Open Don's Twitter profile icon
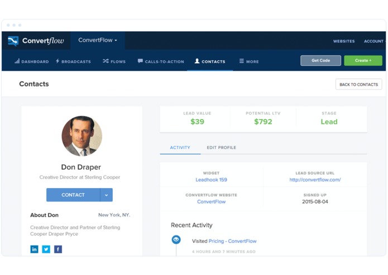Image resolution: width=388 pixels, height=275 pixels. point(46,249)
